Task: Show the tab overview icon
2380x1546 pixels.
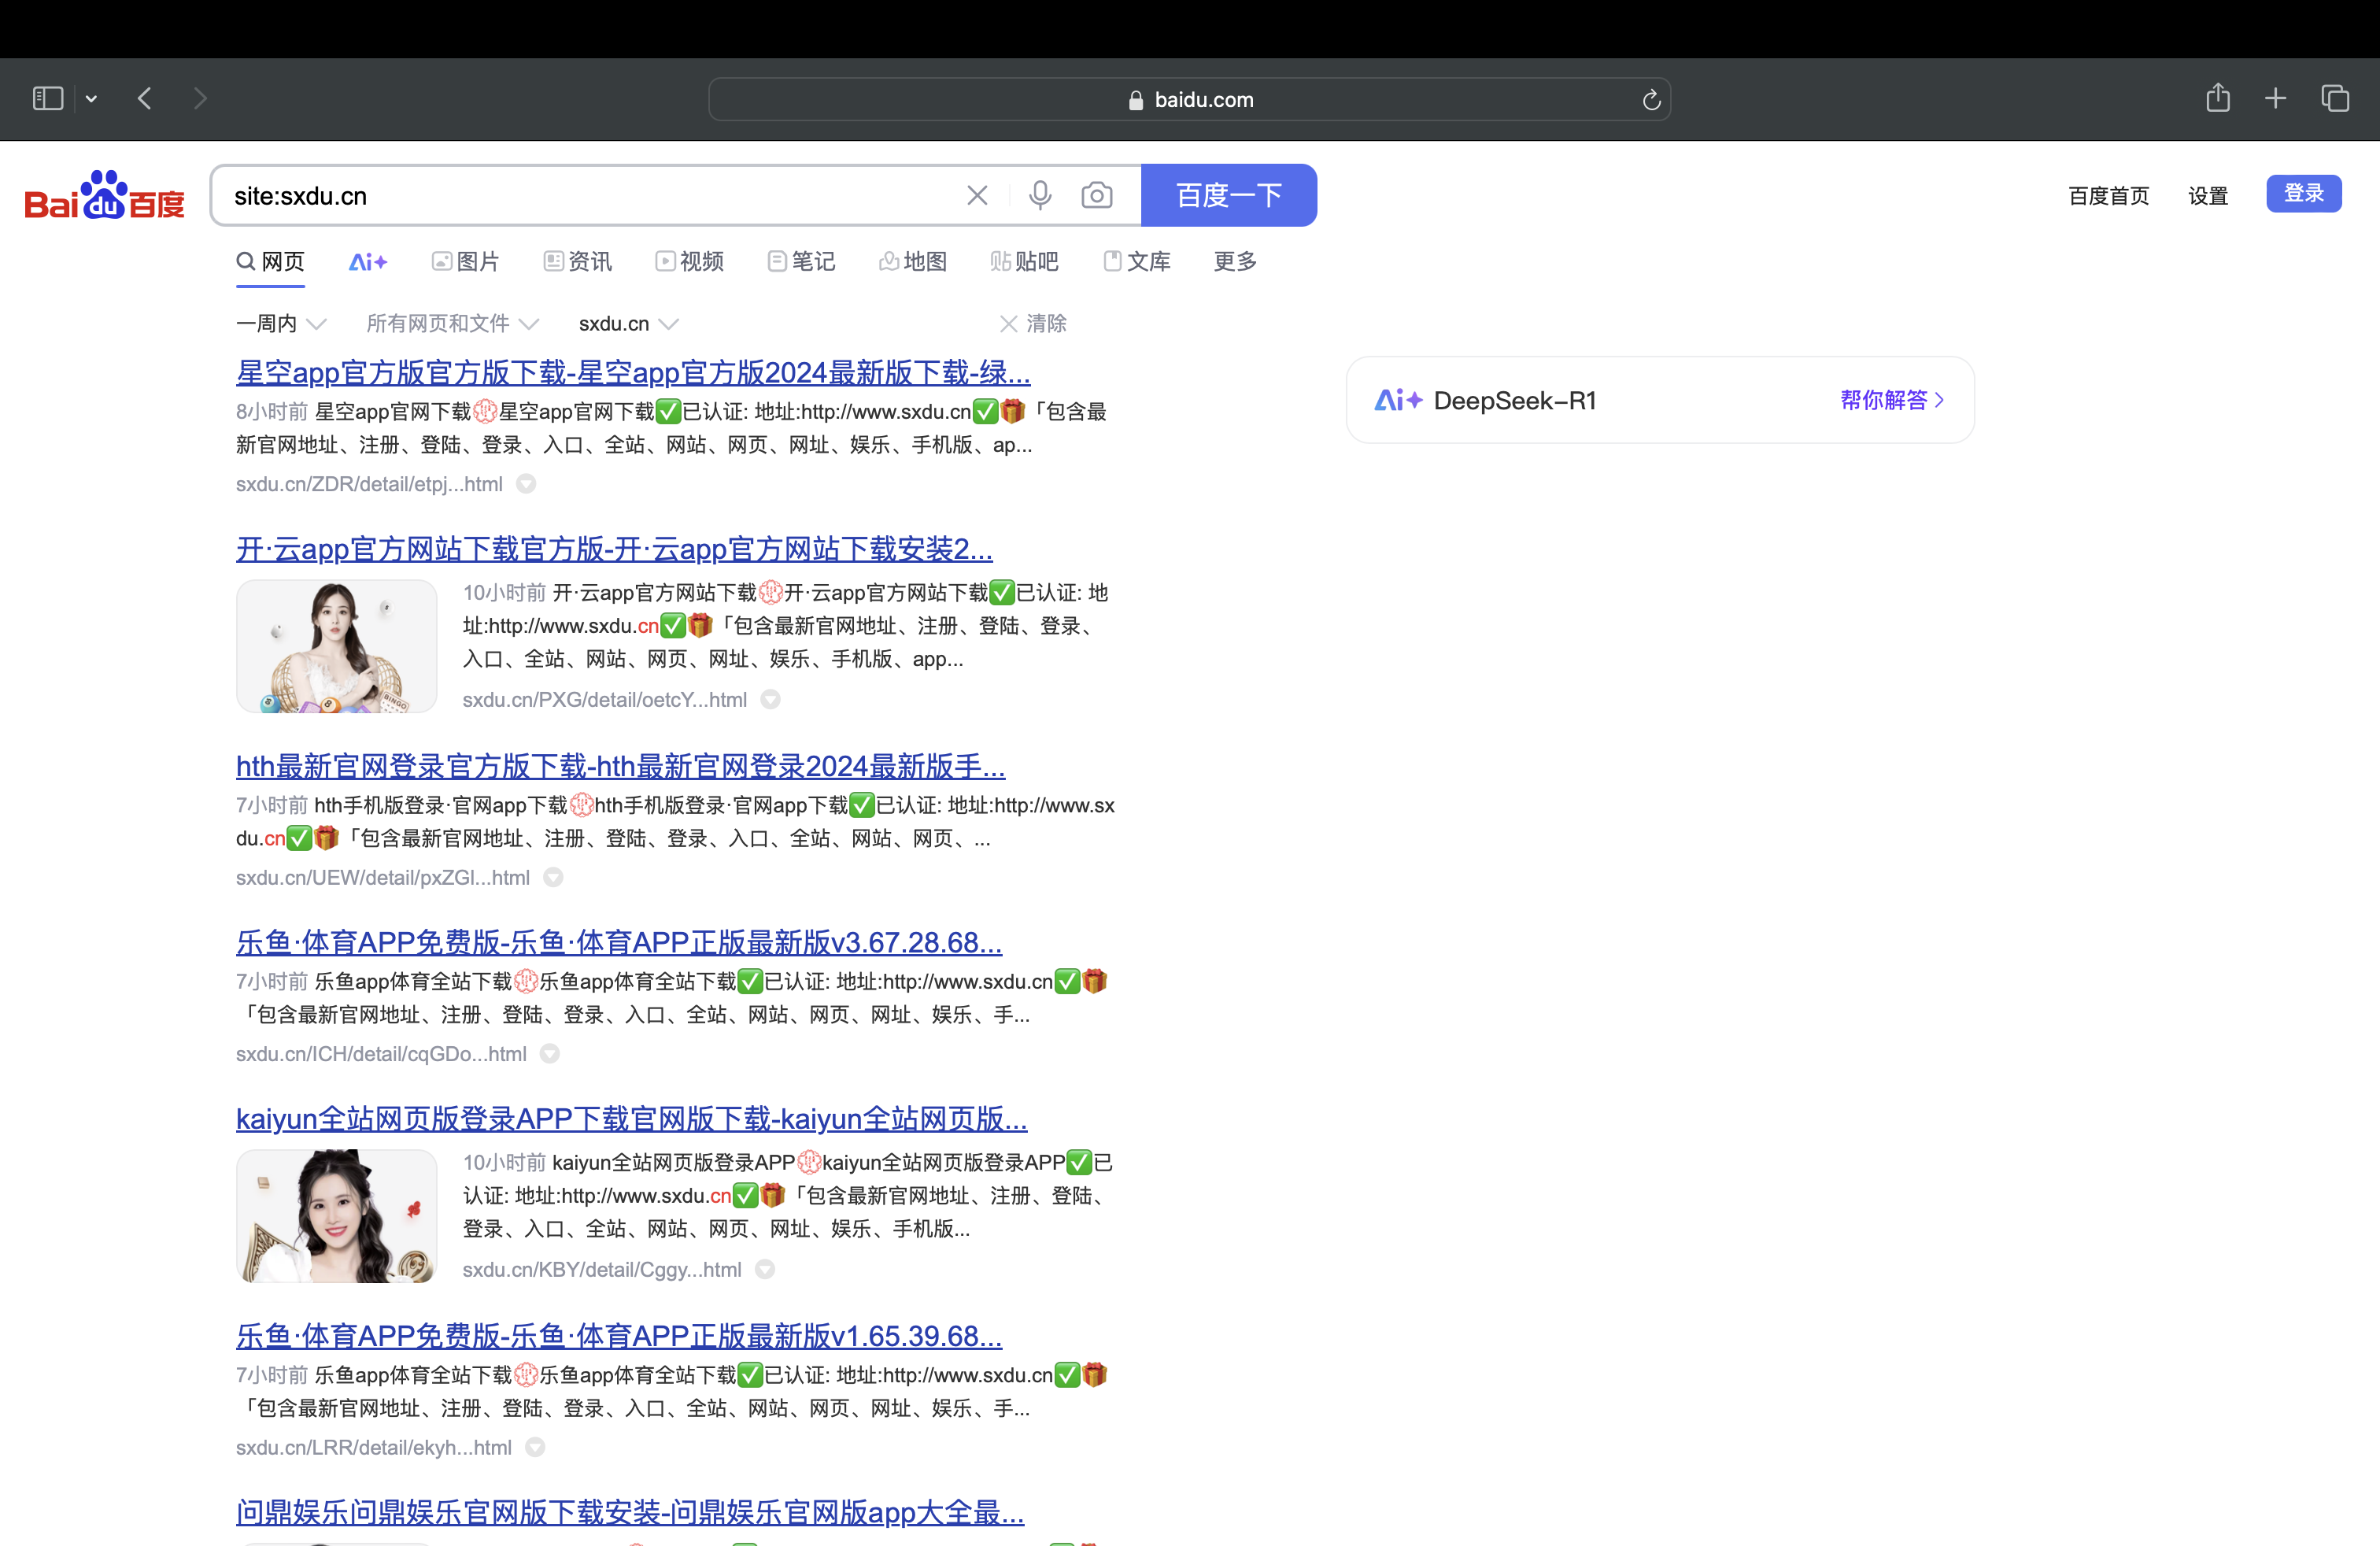Action: pyautogui.click(x=2335, y=98)
